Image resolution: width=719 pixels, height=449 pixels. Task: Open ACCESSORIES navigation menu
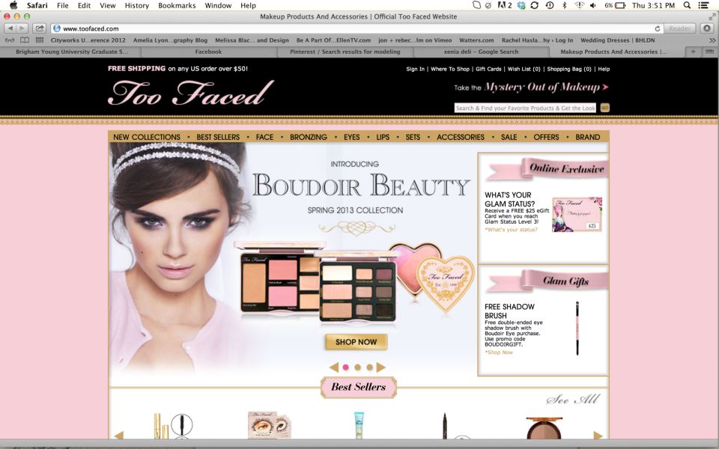click(x=461, y=137)
